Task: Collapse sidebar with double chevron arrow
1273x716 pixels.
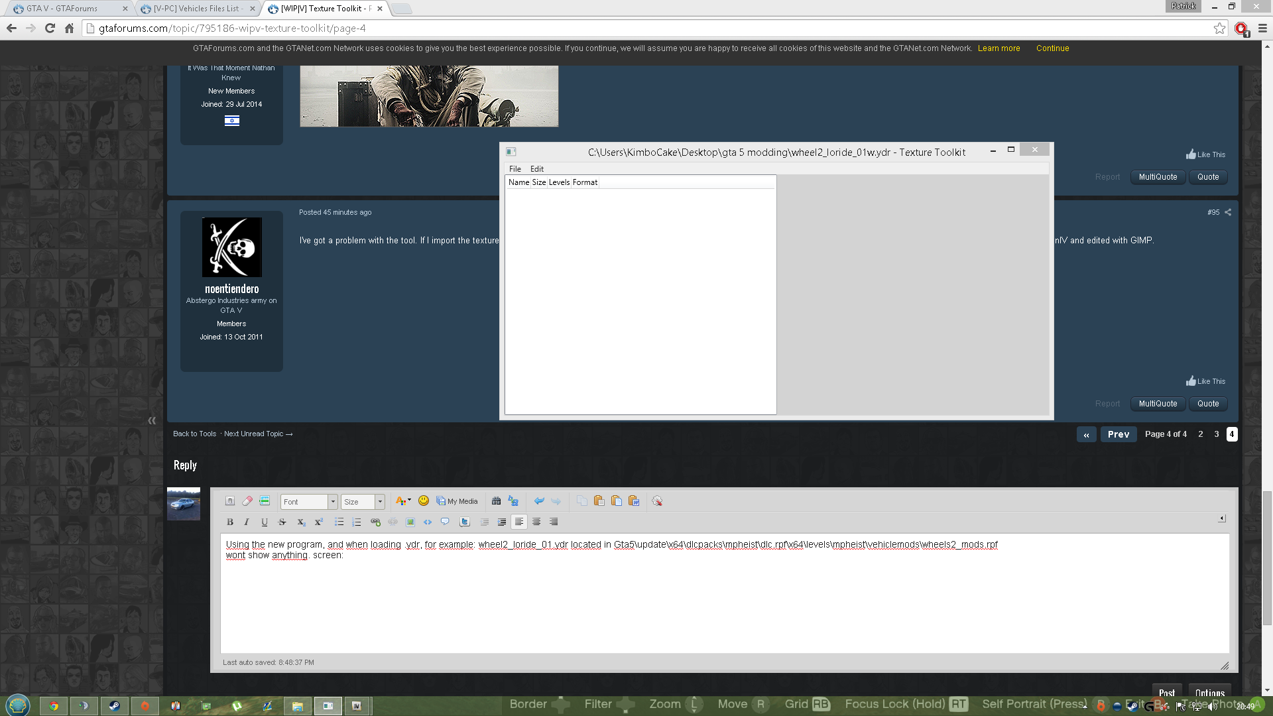Action: tap(152, 420)
